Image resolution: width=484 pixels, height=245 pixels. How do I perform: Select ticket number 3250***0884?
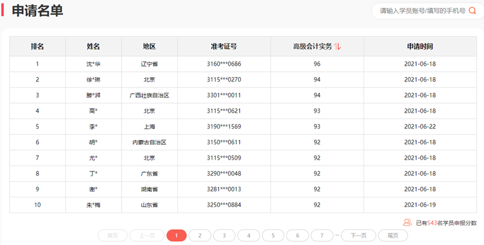224,205
